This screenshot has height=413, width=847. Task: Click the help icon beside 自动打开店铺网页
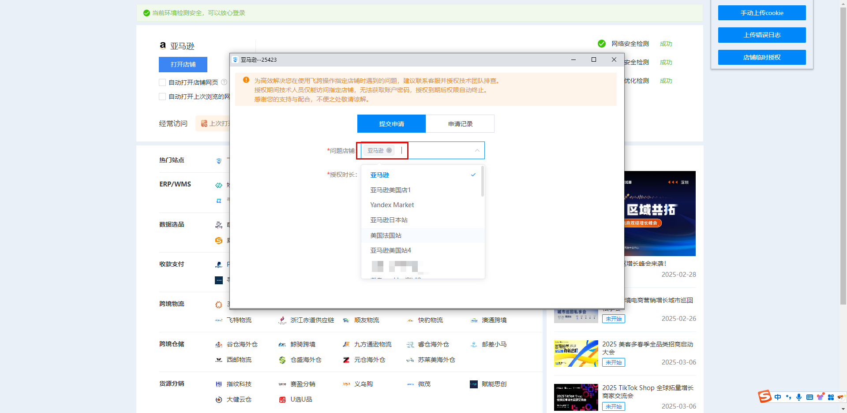pos(224,82)
